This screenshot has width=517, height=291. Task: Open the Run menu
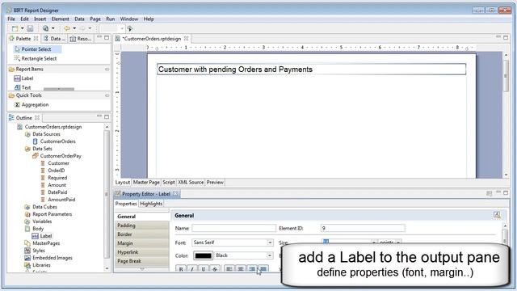pos(111,19)
